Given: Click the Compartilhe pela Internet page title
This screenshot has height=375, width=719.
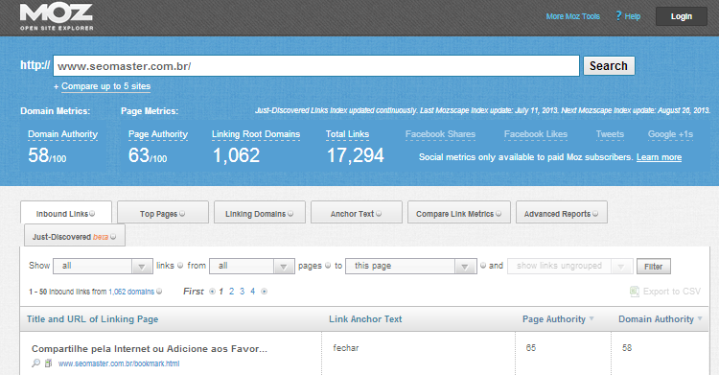Looking at the screenshot, I should click(x=150, y=349).
